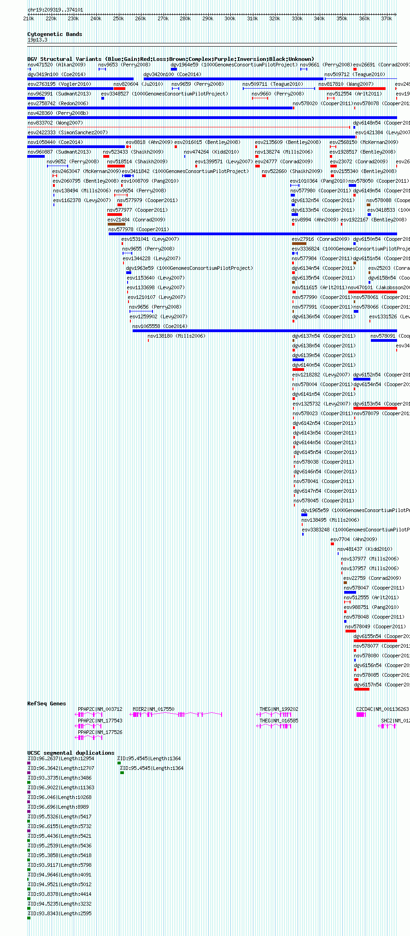Select variant nsv9660 (Perry2008)
The height and width of the screenshot is (936, 410).
point(278,94)
